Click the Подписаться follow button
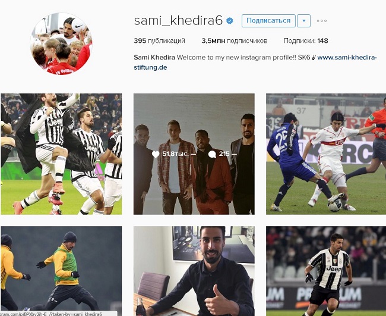The height and width of the screenshot is (316, 386). (268, 21)
